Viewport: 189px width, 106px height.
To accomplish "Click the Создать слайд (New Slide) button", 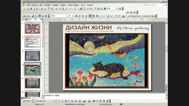I will click(x=148, y=16).
